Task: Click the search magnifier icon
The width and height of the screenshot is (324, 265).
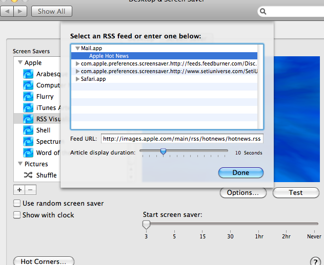Action: 263,11
